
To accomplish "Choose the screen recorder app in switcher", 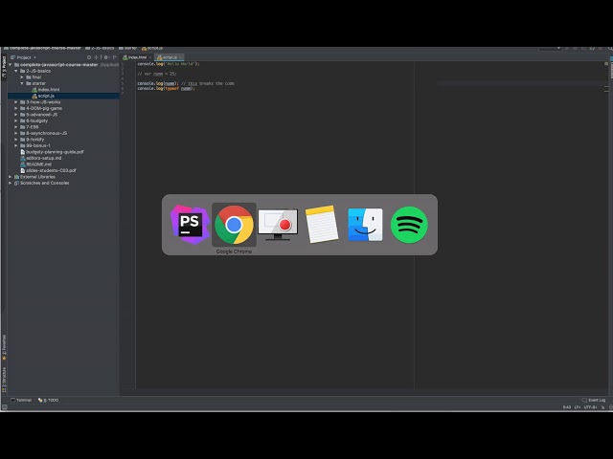I will [x=278, y=225].
